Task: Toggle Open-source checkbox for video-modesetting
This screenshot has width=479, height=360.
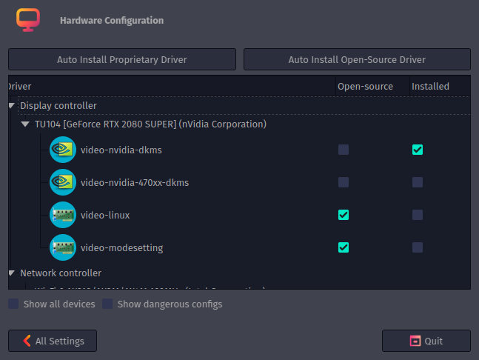Action: click(344, 247)
